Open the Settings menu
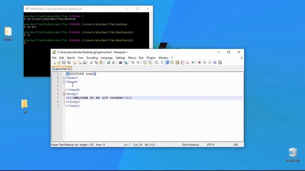 [x=120, y=58]
